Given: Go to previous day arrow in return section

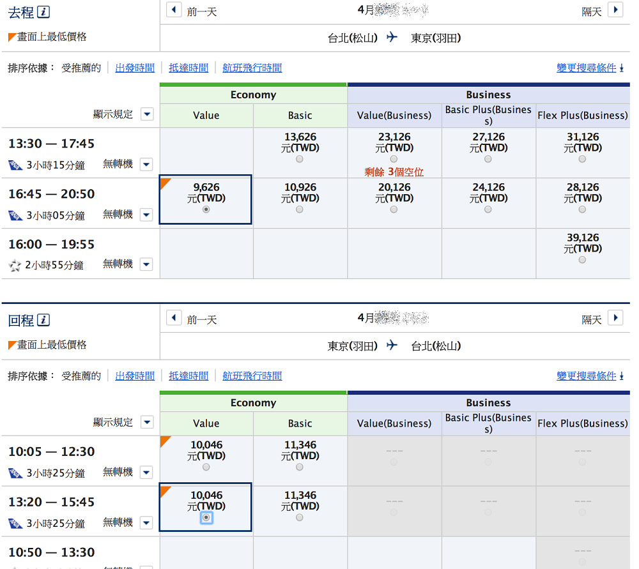Looking at the screenshot, I should [x=174, y=317].
